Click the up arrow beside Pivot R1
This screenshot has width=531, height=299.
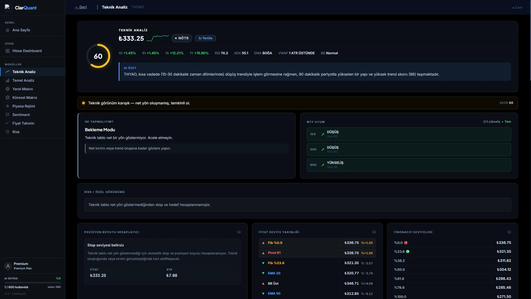point(263,253)
